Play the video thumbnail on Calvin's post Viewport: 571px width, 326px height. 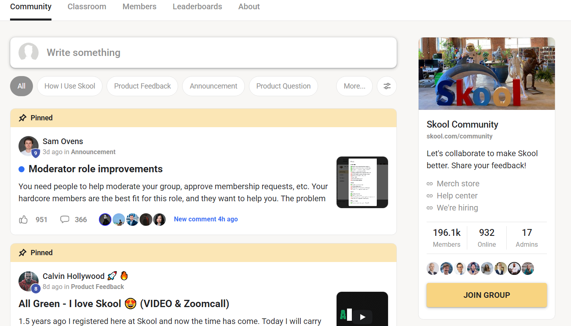tap(362, 316)
